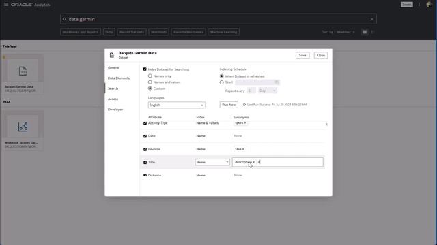The height and width of the screenshot is (245, 437).
Task: Open the page actions kebab menu
Action: coord(419,5)
